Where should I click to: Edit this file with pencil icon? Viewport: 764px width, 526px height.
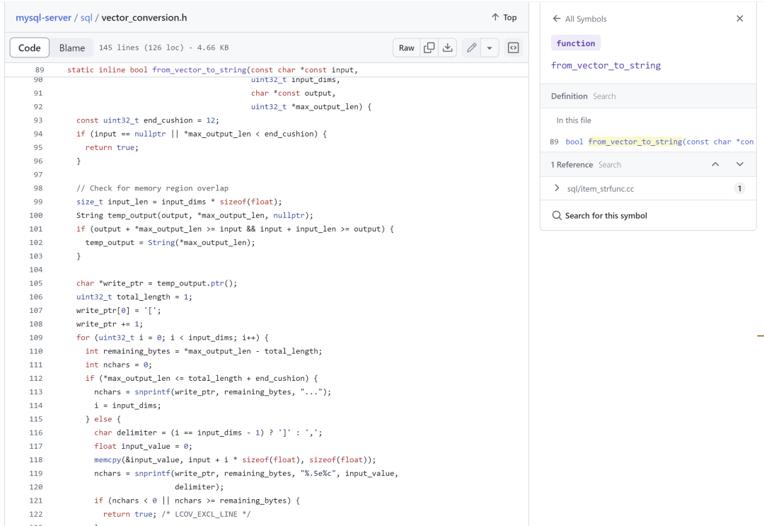(471, 47)
